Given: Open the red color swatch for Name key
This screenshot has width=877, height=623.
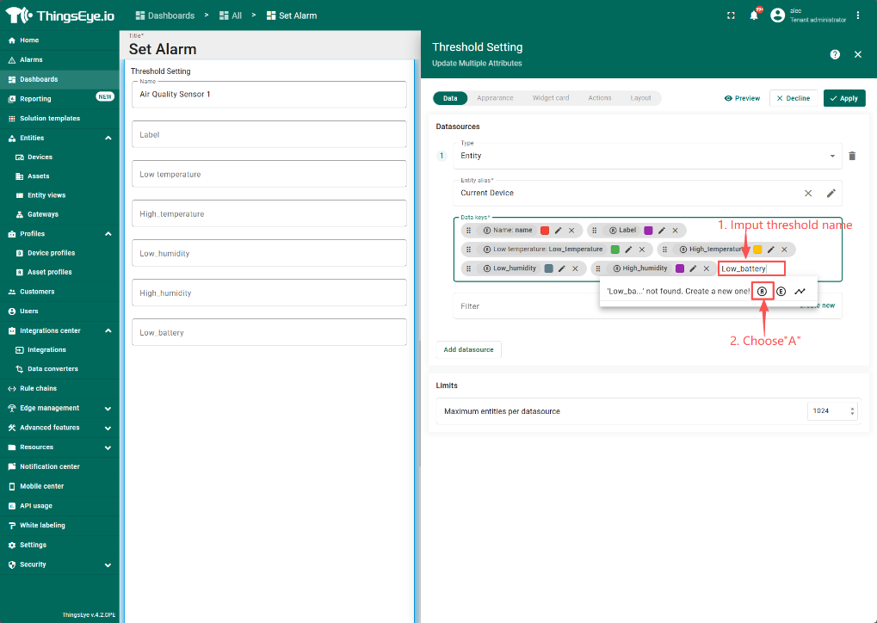Looking at the screenshot, I should pyautogui.click(x=545, y=231).
